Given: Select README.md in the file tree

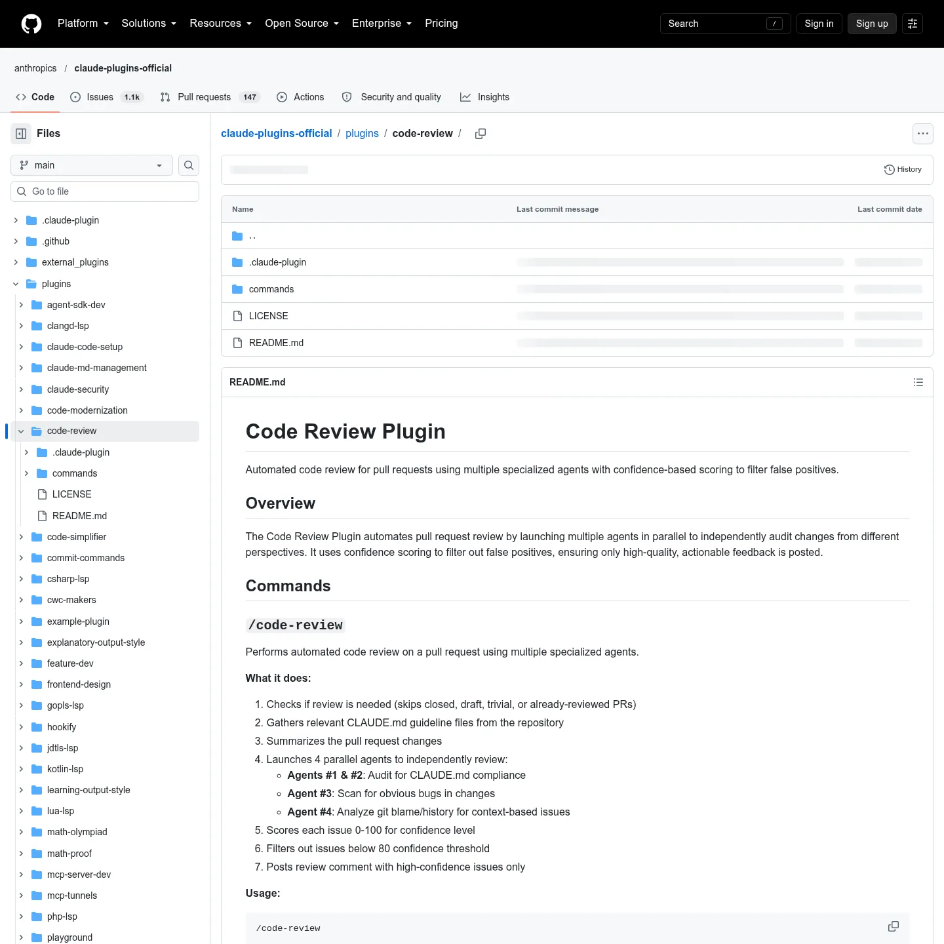Looking at the screenshot, I should click(79, 516).
